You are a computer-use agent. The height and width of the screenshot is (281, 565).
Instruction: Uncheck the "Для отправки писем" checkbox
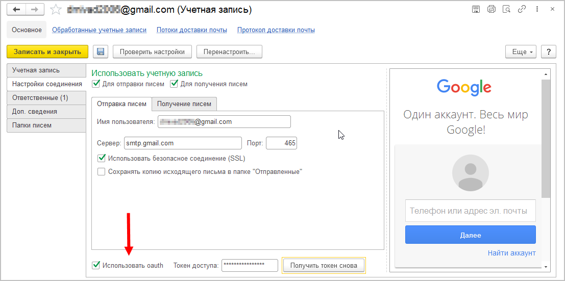[x=96, y=84]
